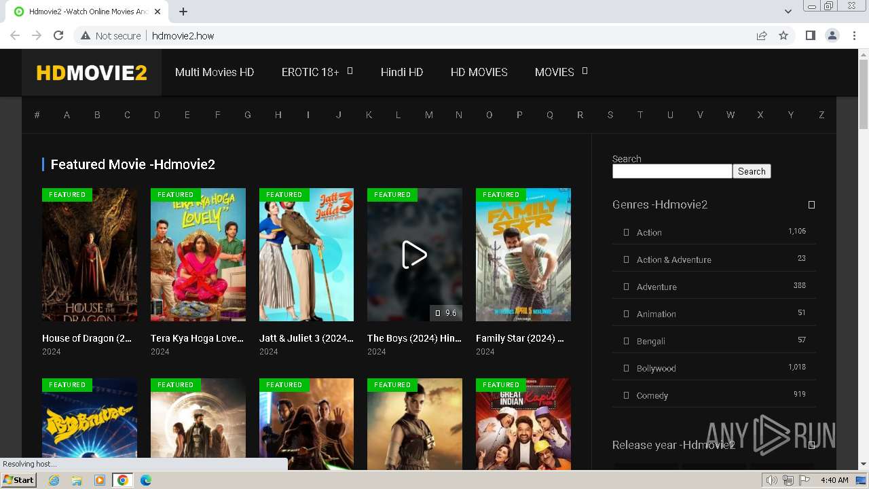Open the Chrome profile avatar icon
869x489 pixels.
(x=832, y=35)
